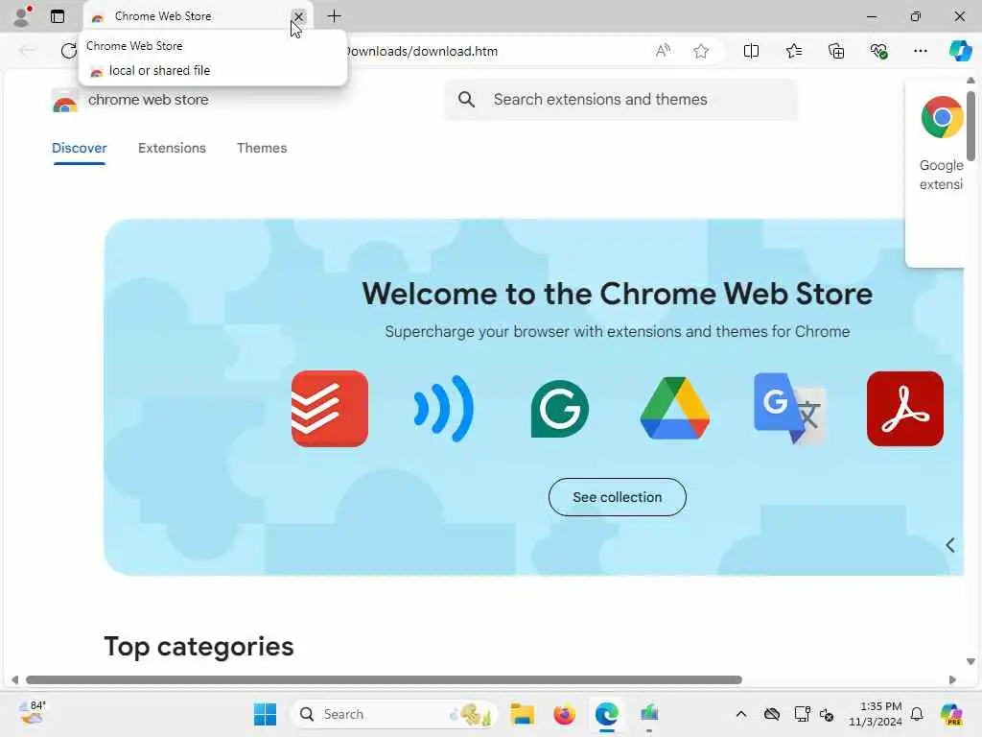Click the Grammarly extension icon
The image size is (982, 737).
tap(559, 409)
